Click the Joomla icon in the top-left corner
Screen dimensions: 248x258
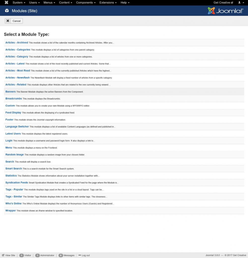[x=6, y=3]
